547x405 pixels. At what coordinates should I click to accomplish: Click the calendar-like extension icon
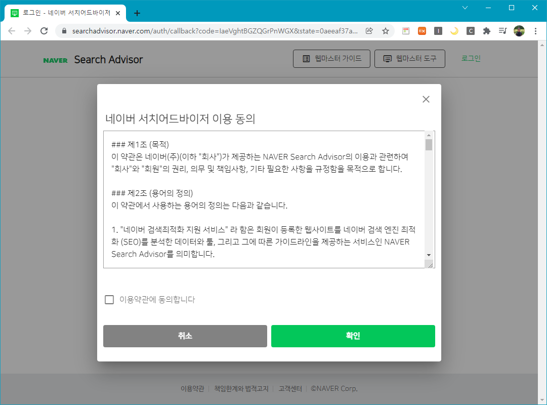406,31
